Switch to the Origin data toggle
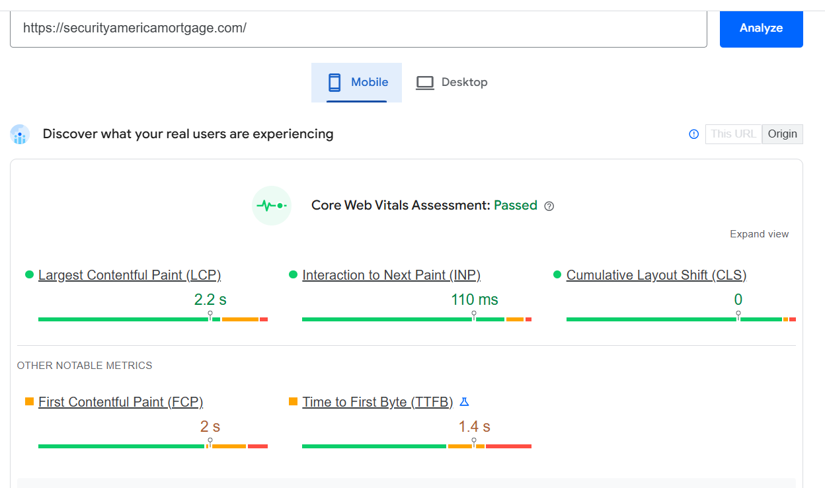825x488 pixels. tap(782, 134)
